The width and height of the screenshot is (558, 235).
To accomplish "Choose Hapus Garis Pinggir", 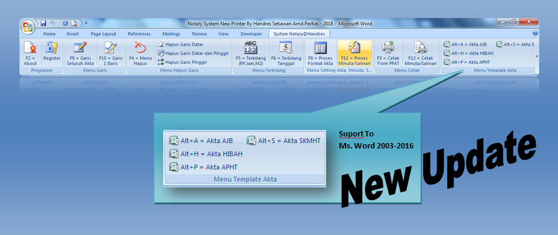I will 182,62.
